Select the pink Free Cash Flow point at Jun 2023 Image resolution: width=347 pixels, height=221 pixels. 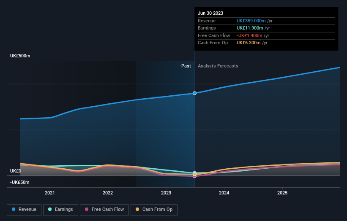194,176
